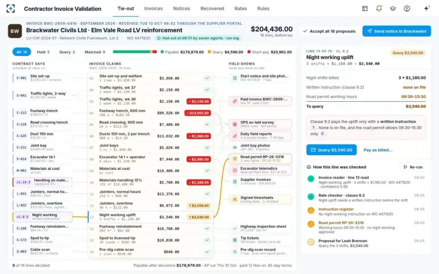Screen dimensions: 439x274
Task: Filter lines by Matched 9
Action: coord(95,52)
